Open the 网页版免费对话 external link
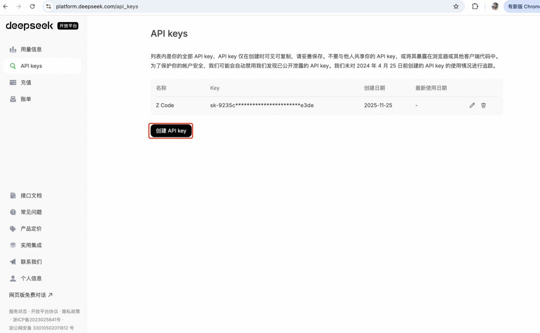This screenshot has height=333, width=540. [x=30, y=295]
